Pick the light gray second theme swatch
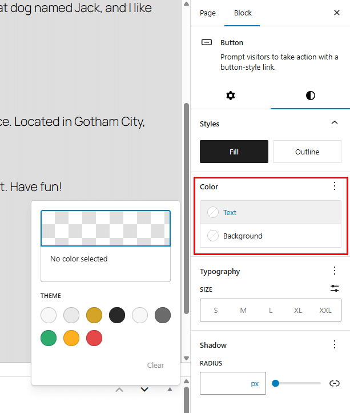This screenshot has width=350, height=413. coord(71,315)
